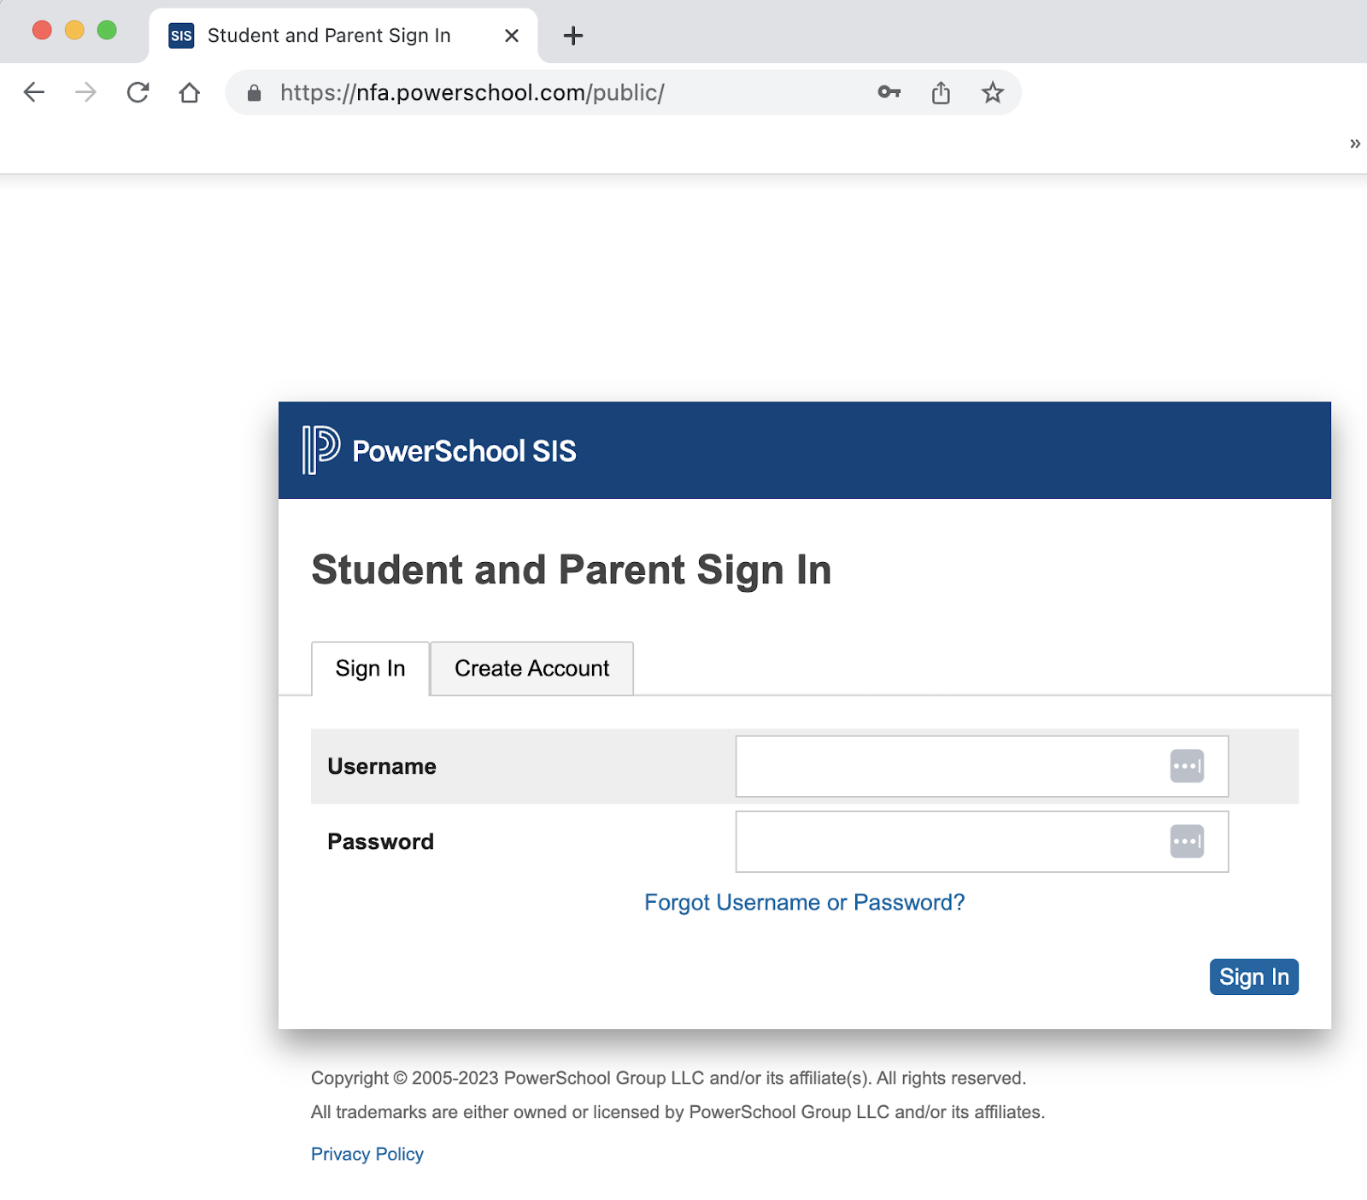Image resolution: width=1367 pixels, height=1200 pixels.
Task: Click the PowerSchool SIS logo
Action: tap(439, 450)
